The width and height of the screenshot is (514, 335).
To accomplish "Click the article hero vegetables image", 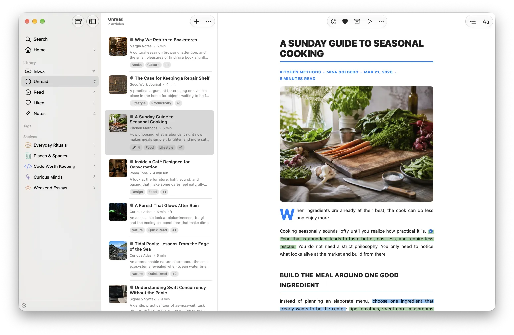I will [x=356, y=144].
